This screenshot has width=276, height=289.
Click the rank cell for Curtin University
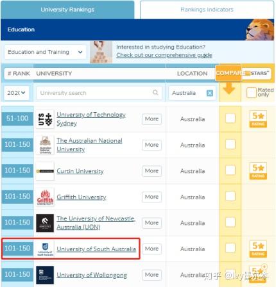pyautogui.click(x=17, y=170)
